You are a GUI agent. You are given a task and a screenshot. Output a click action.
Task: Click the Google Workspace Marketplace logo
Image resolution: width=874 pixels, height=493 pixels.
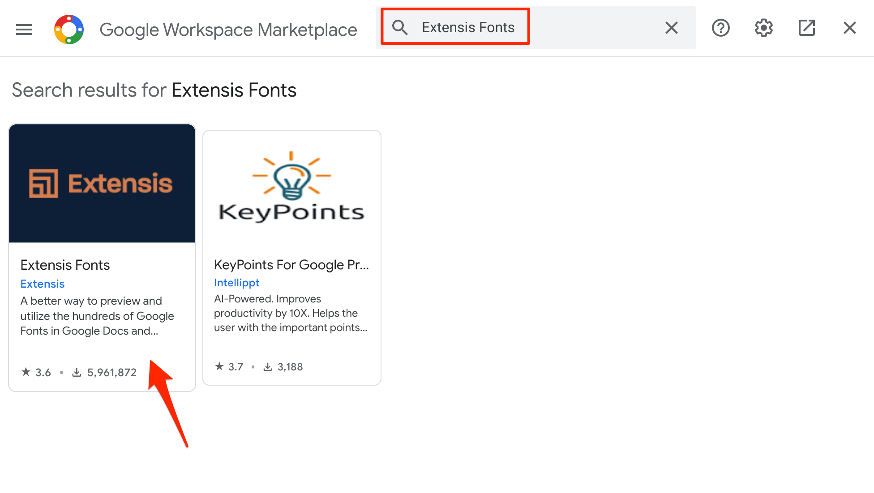click(69, 28)
